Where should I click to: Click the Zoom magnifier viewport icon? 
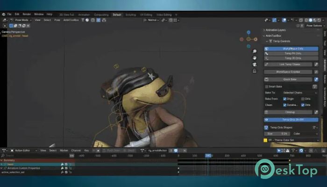255,51
